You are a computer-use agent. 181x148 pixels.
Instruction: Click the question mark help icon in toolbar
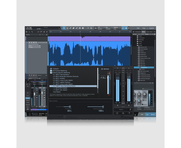pos(88,28)
